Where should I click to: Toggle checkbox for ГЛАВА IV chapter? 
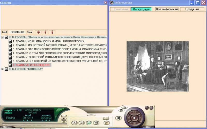pos(10,53)
